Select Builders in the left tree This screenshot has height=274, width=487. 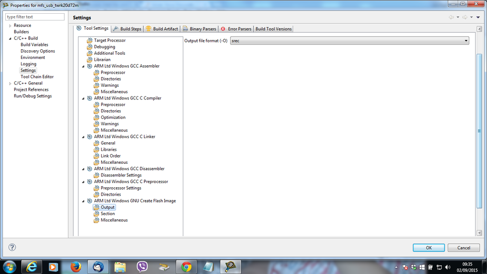21,32
